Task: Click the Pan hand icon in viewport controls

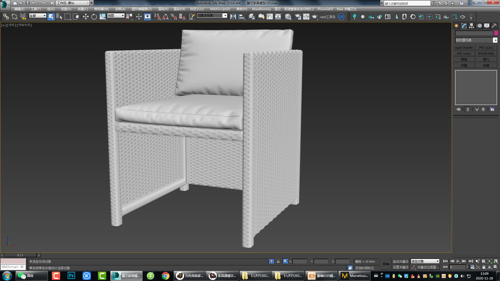Action: pyautogui.click(x=484, y=267)
